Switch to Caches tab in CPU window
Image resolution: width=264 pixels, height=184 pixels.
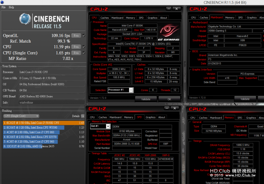click(x=105, y=18)
